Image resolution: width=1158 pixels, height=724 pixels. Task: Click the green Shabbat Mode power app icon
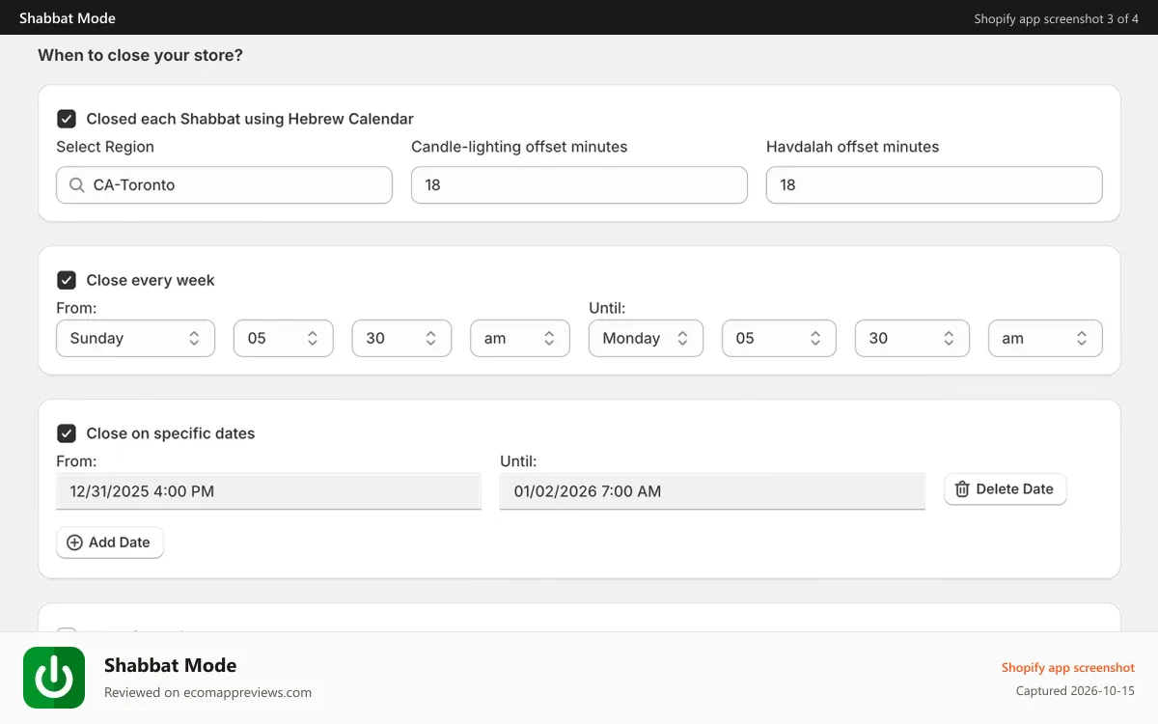[54, 678]
